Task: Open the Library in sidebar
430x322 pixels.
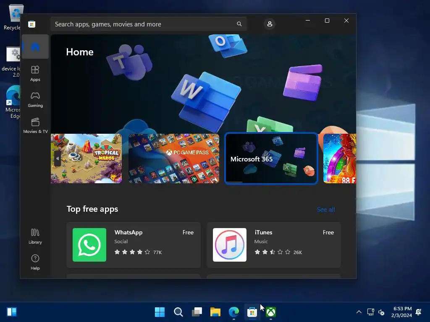Action: (35, 236)
